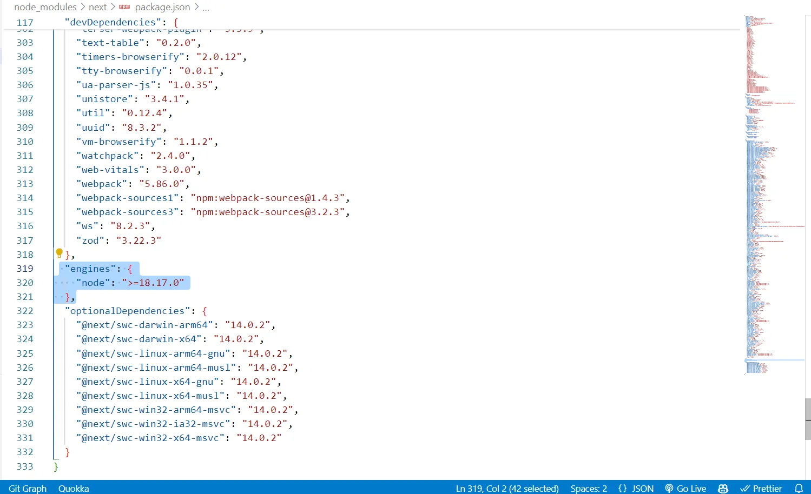Click the "optionalDependencies" key
Viewport: 811px width, 494px height.
[x=128, y=311]
